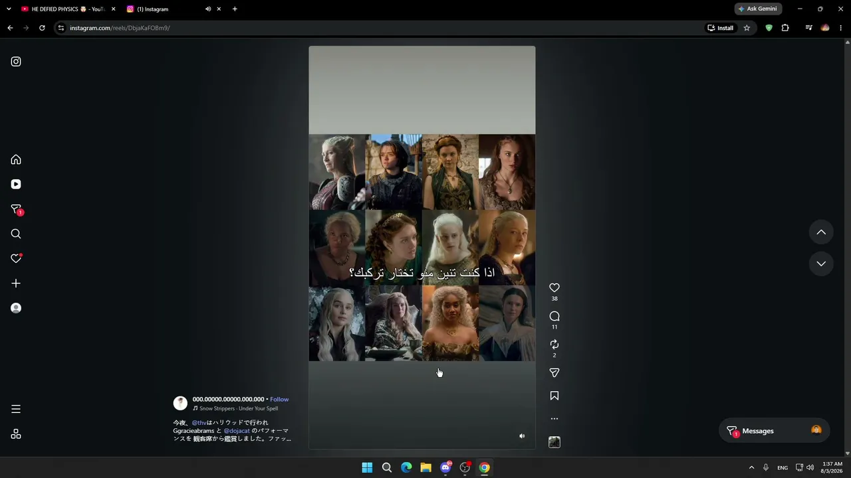
Task: Open a new browser tab
Action: click(235, 9)
